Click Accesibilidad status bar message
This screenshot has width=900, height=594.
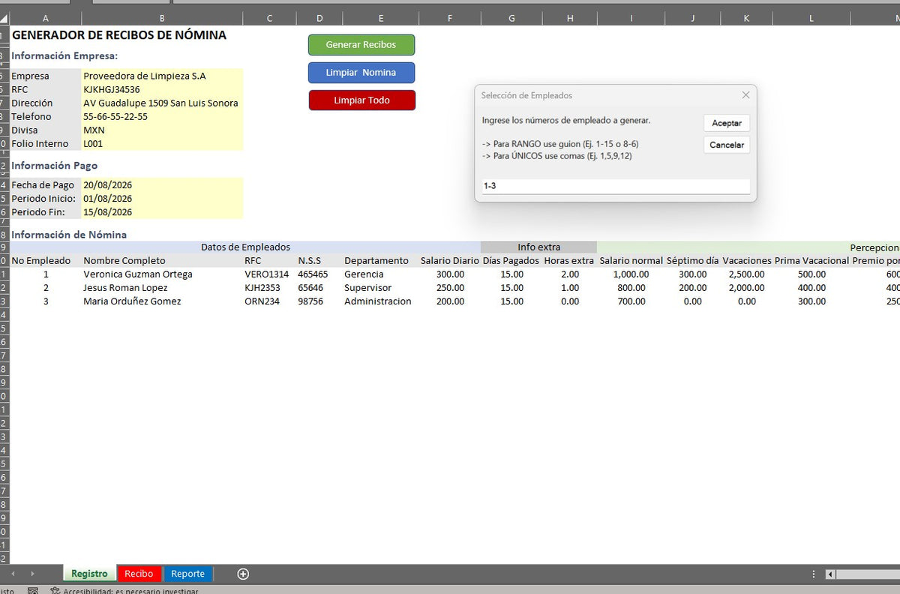coord(130,591)
